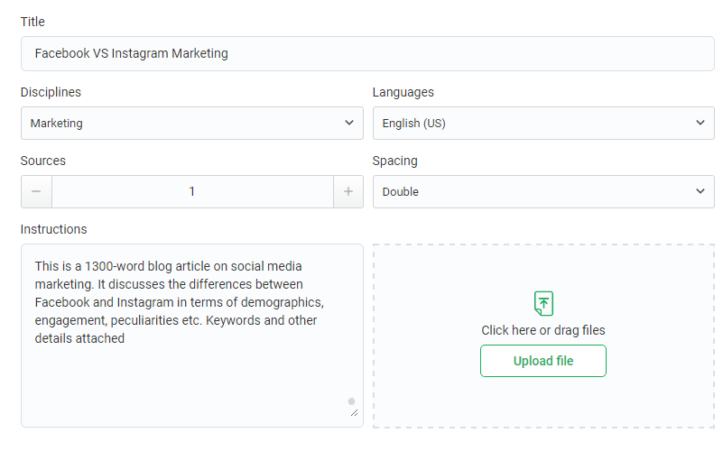Click the Disciplines dropdown chevron arrow

pyautogui.click(x=349, y=123)
